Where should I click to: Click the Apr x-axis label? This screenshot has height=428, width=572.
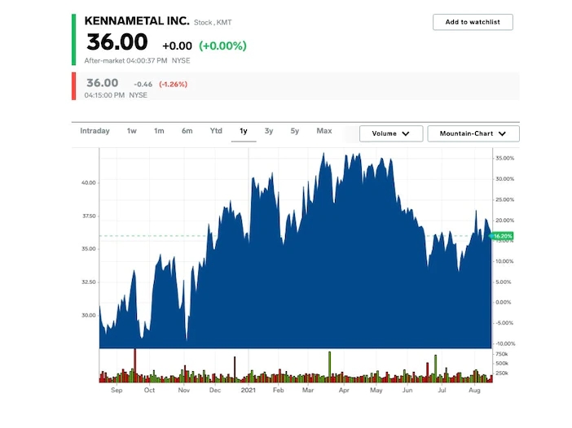(x=344, y=390)
